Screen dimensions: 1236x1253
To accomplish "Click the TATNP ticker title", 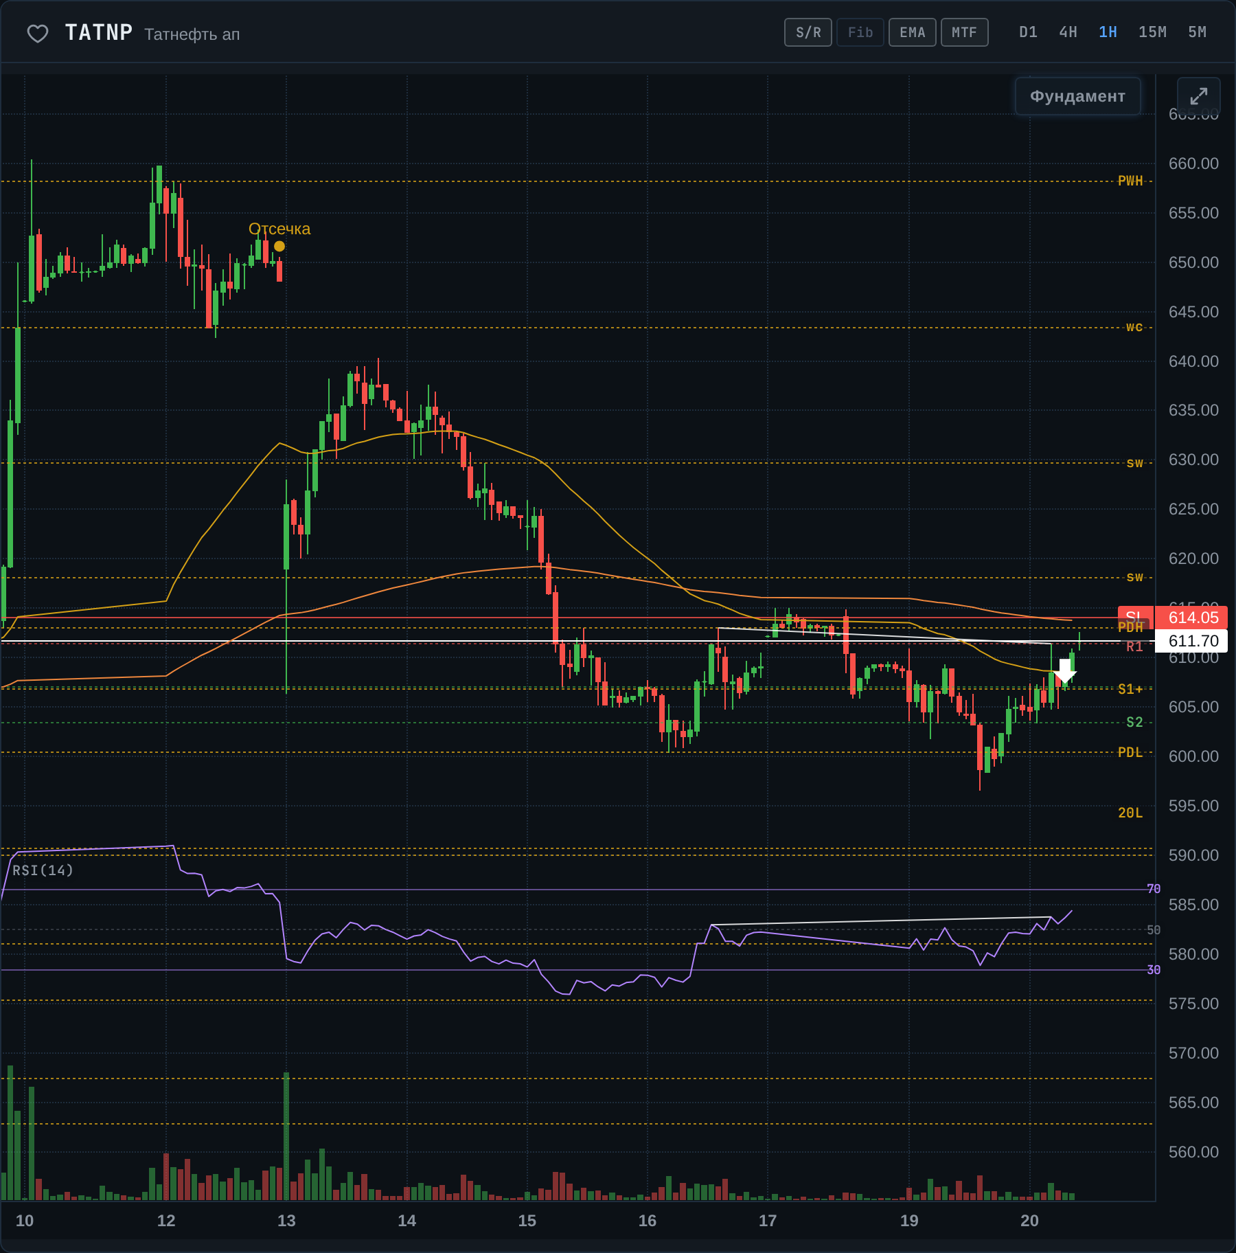I will 99,32.
